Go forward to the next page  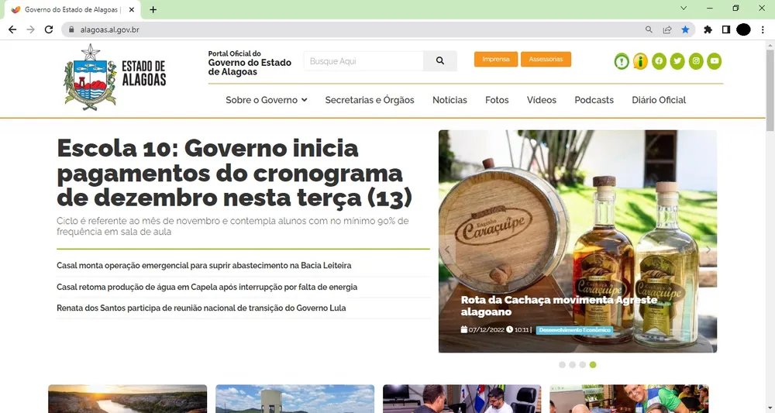[31, 29]
